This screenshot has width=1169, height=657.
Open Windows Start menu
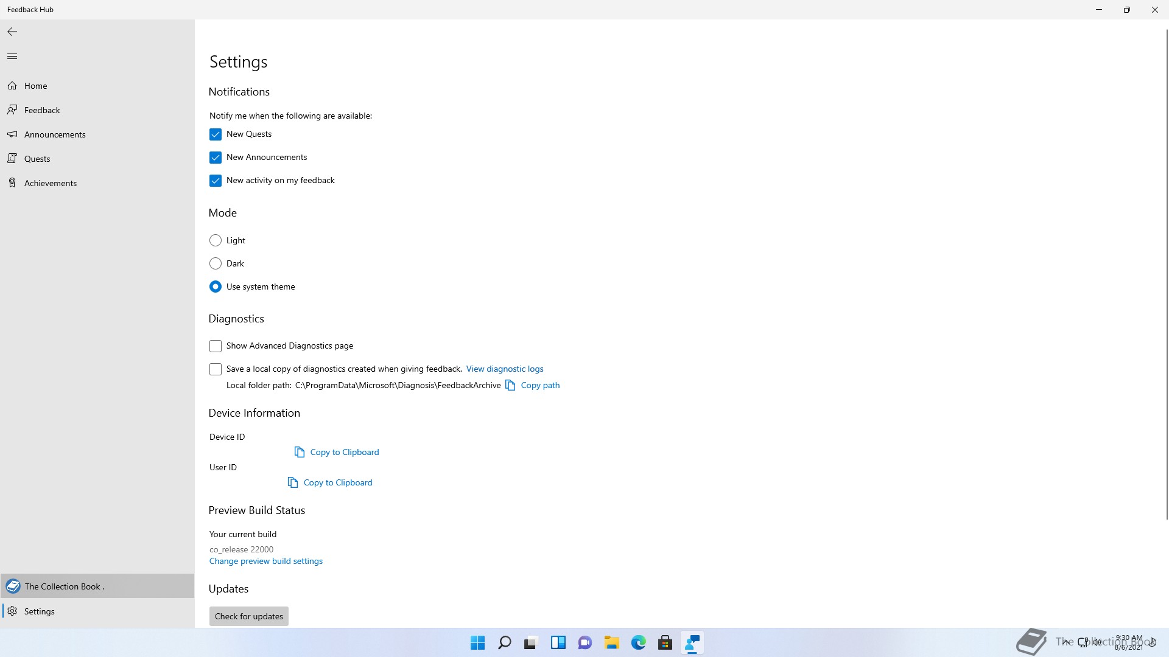[478, 642]
